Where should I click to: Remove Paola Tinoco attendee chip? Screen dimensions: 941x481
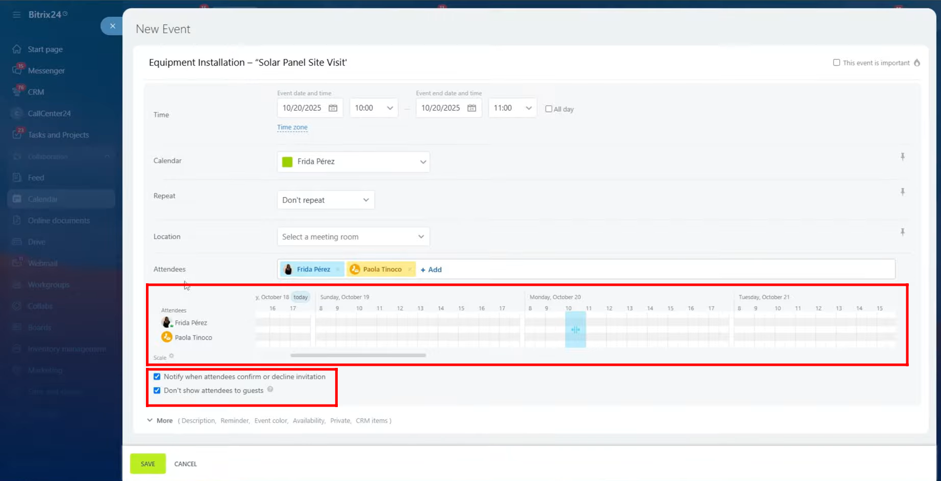pos(409,270)
